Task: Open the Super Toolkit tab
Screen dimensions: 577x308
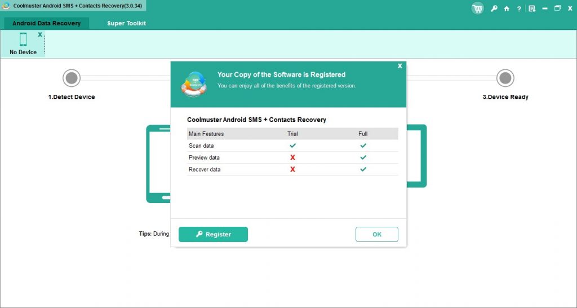Action: tap(126, 23)
